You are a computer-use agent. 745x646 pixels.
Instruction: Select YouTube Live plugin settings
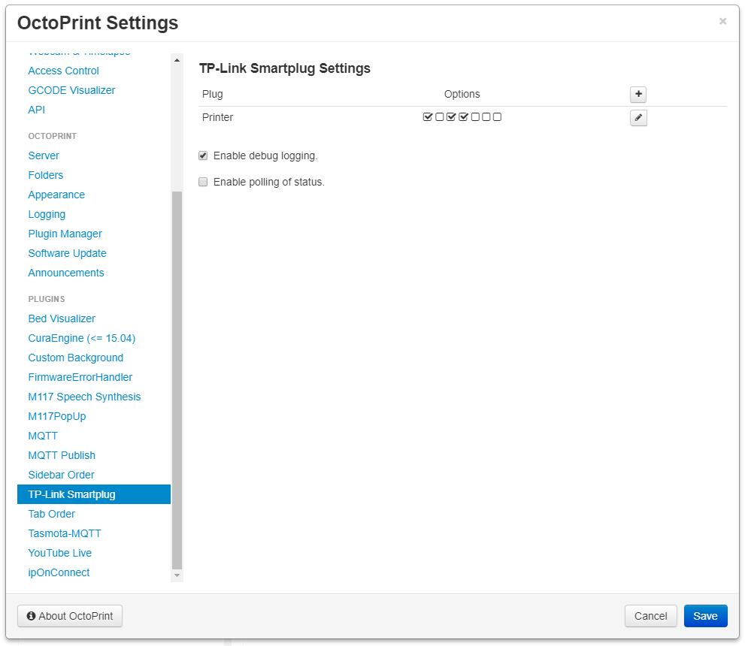pyautogui.click(x=59, y=553)
